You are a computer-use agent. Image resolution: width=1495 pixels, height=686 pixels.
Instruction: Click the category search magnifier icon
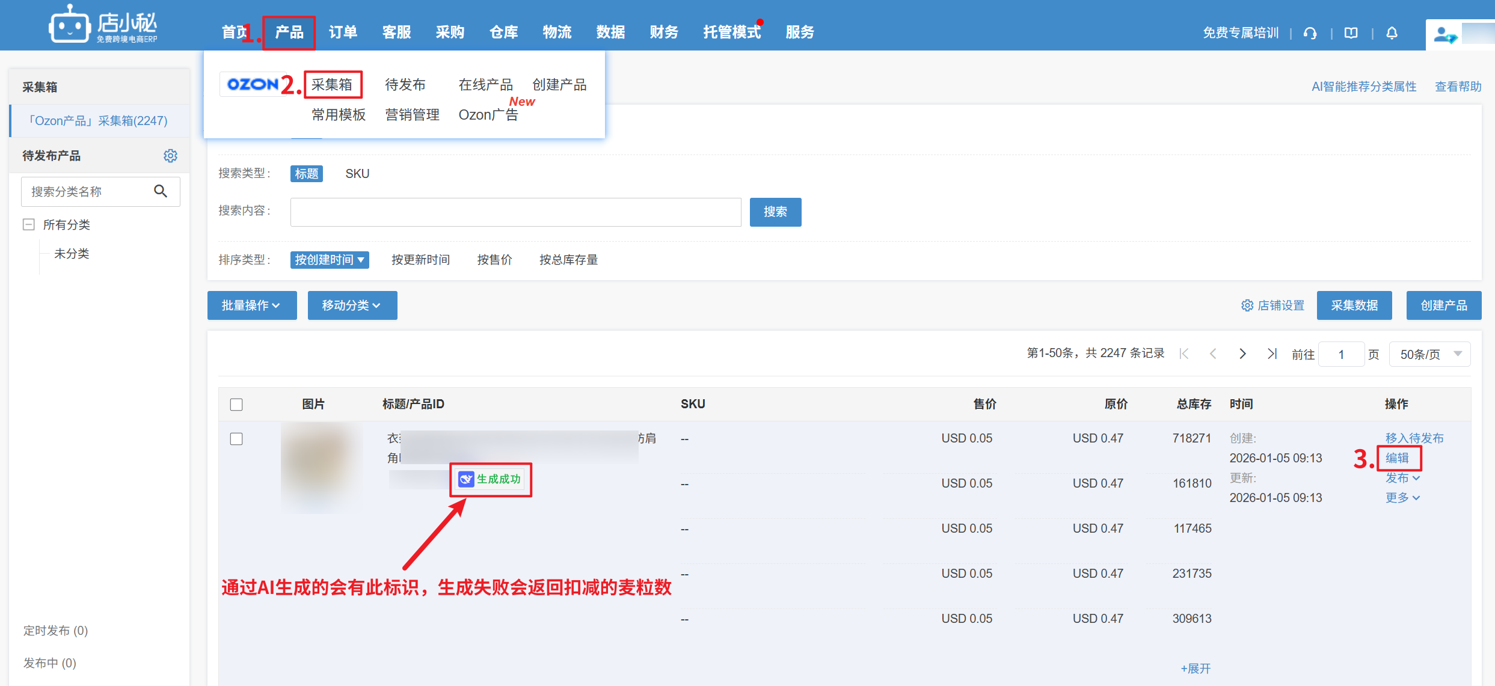tap(160, 191)
